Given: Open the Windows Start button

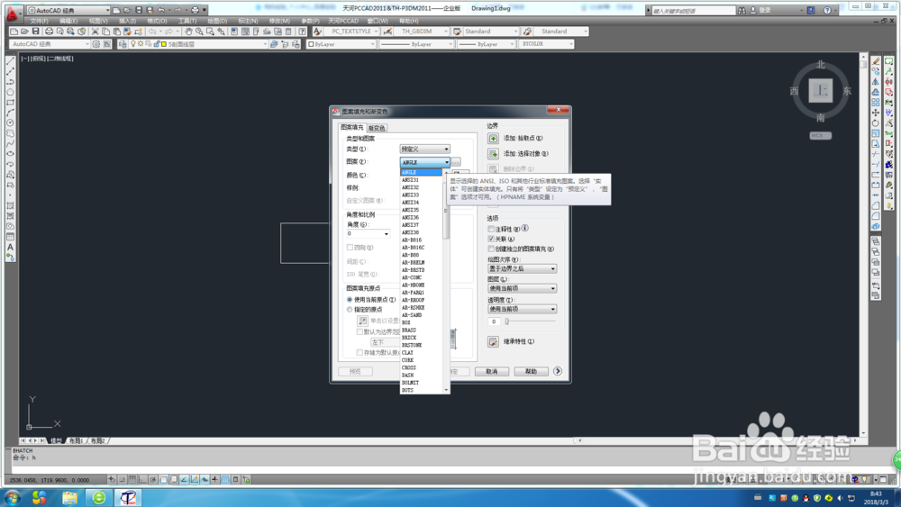Looking at the screenshot, I should (12, 497).
